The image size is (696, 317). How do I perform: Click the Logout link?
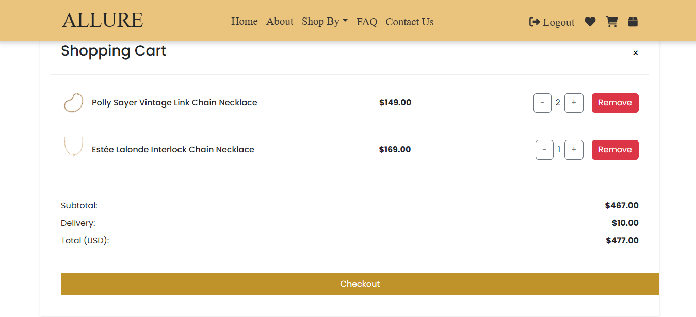552,22
